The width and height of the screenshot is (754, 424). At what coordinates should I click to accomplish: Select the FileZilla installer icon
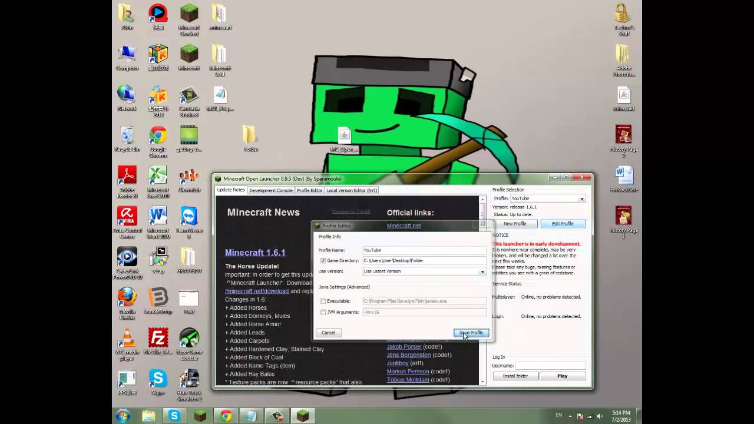point(158,342)
